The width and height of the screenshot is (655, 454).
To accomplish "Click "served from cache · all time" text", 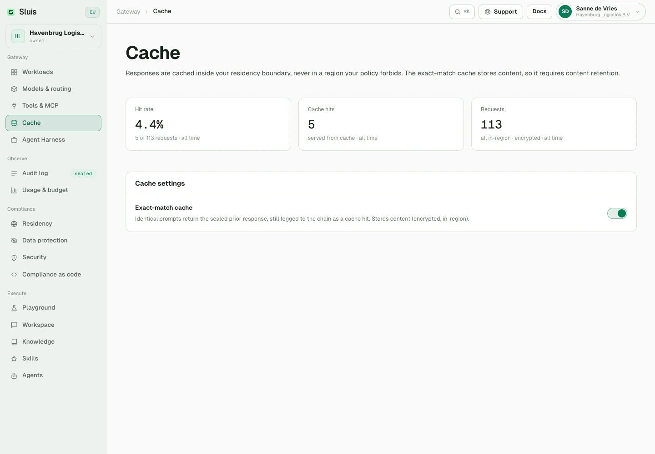I will click(x=343, y=138).
